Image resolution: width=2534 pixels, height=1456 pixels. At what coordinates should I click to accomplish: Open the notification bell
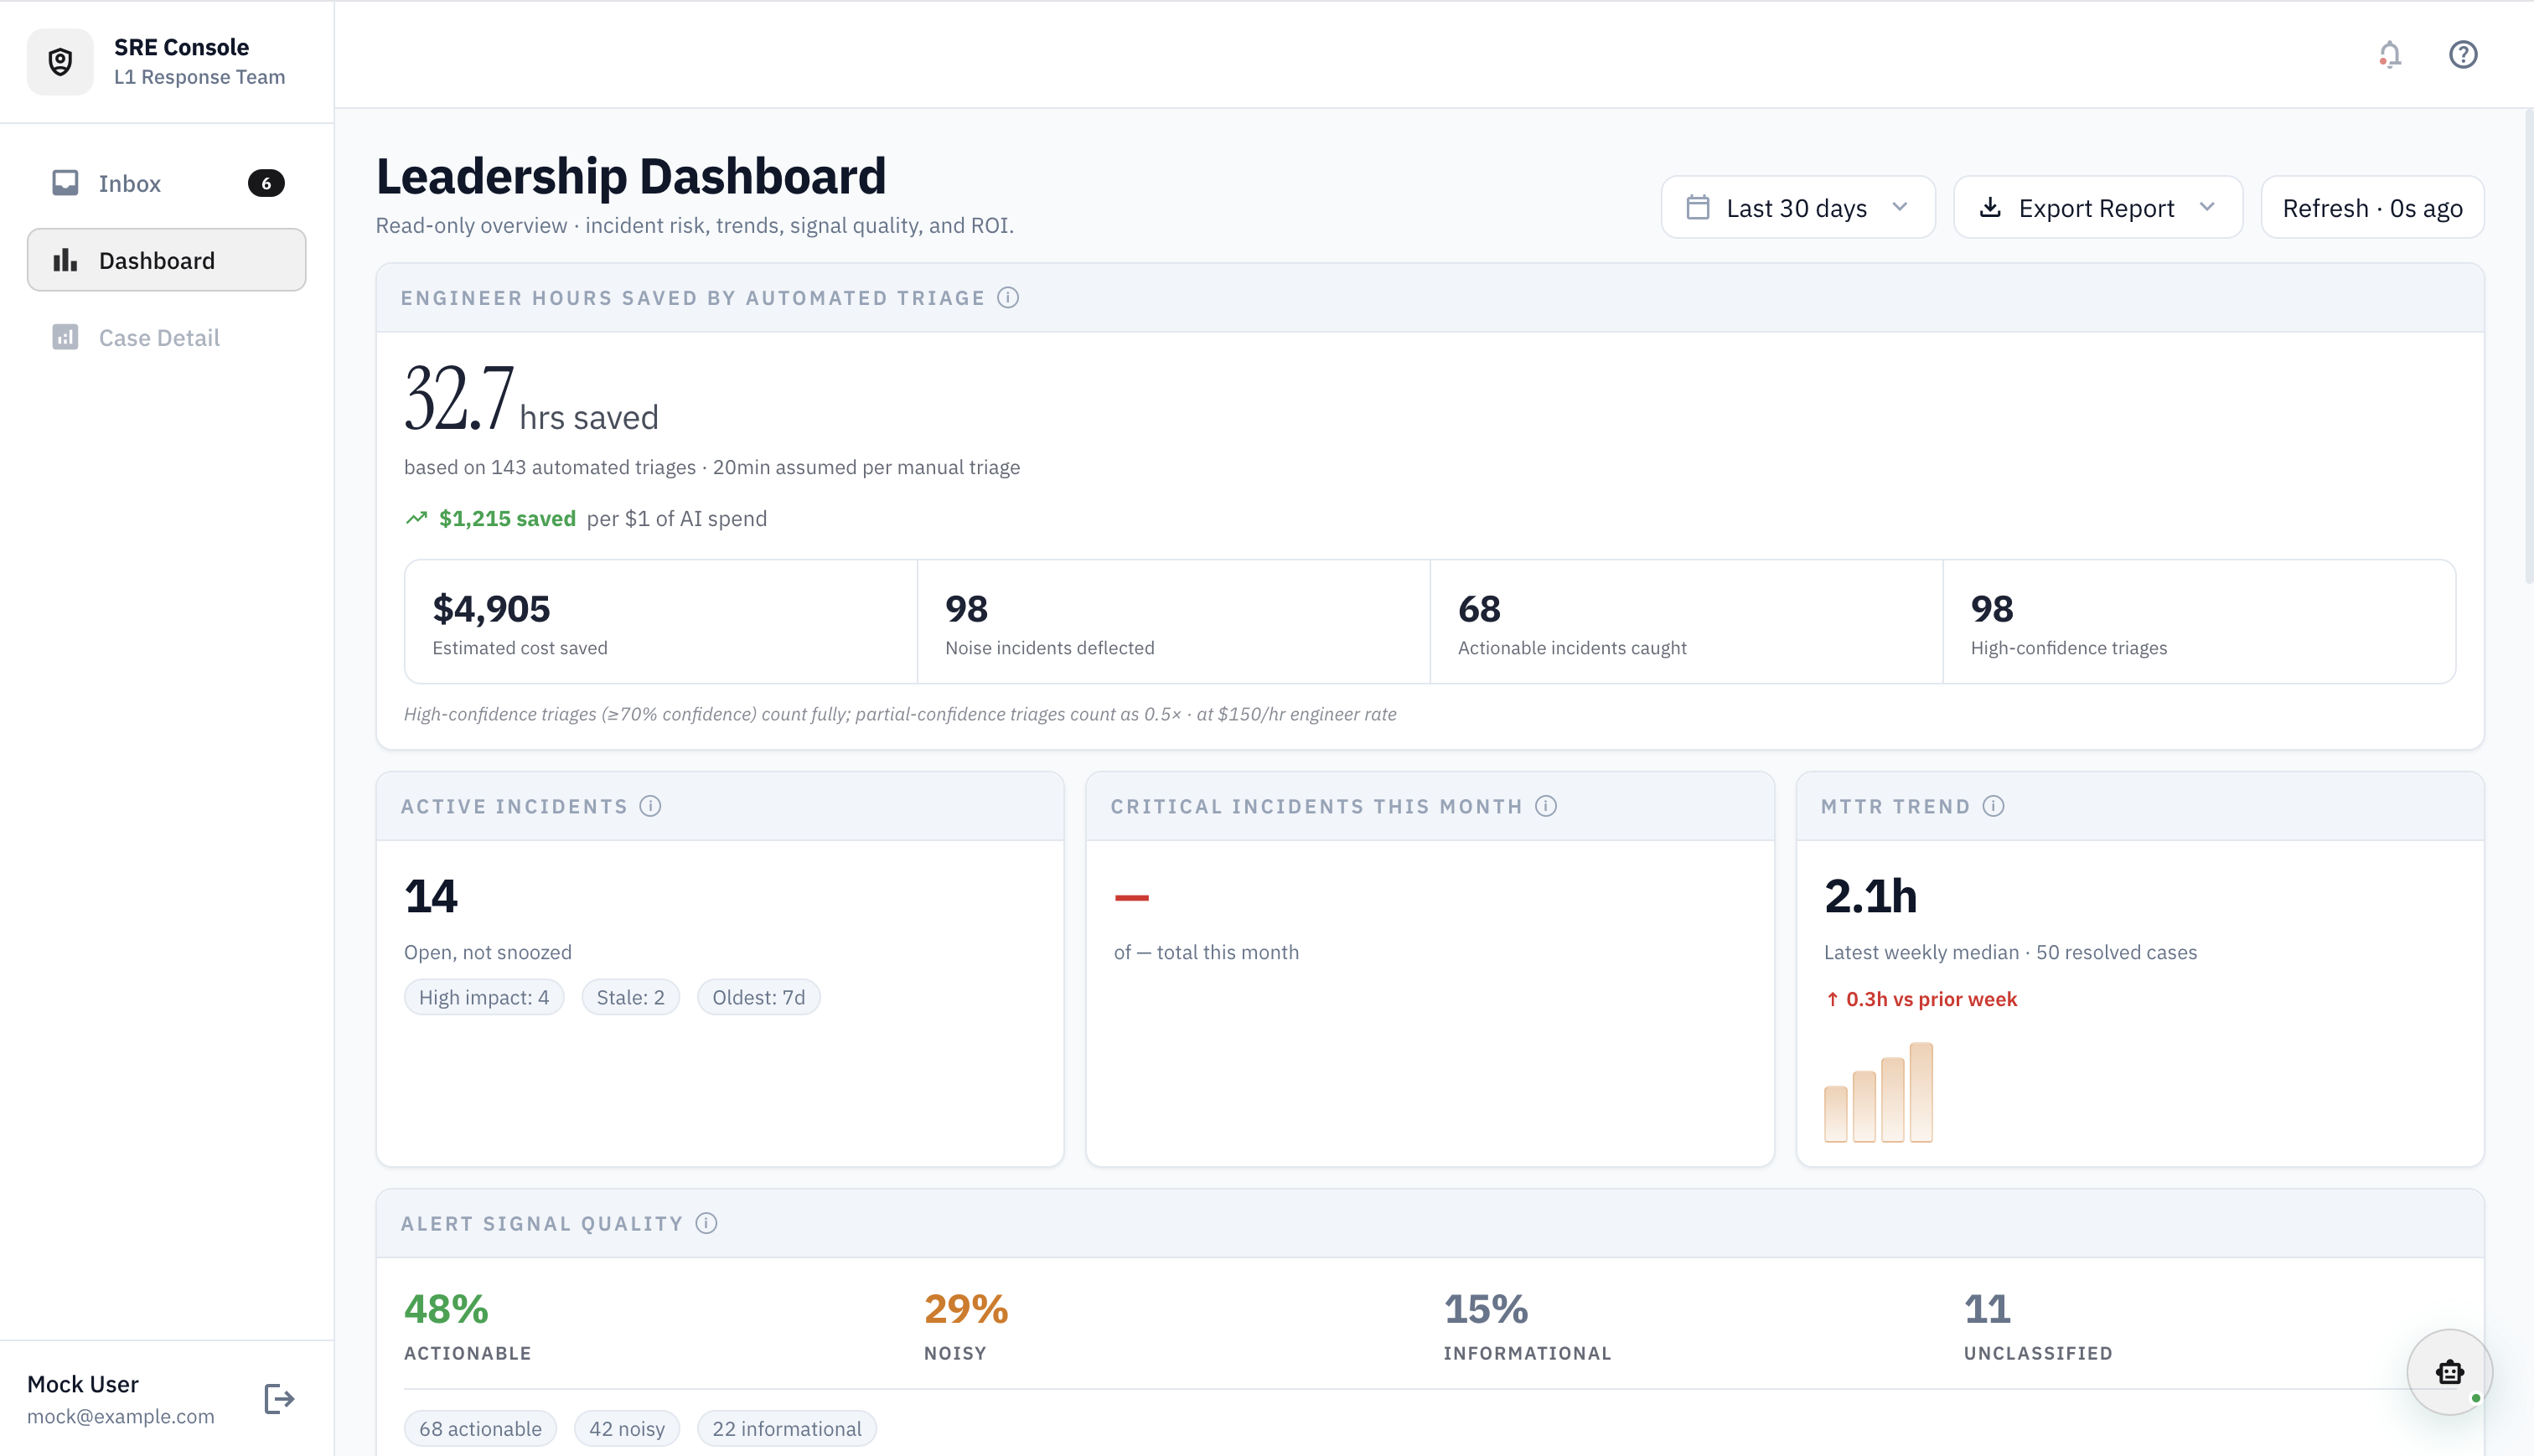click(x=2389, y=55)
